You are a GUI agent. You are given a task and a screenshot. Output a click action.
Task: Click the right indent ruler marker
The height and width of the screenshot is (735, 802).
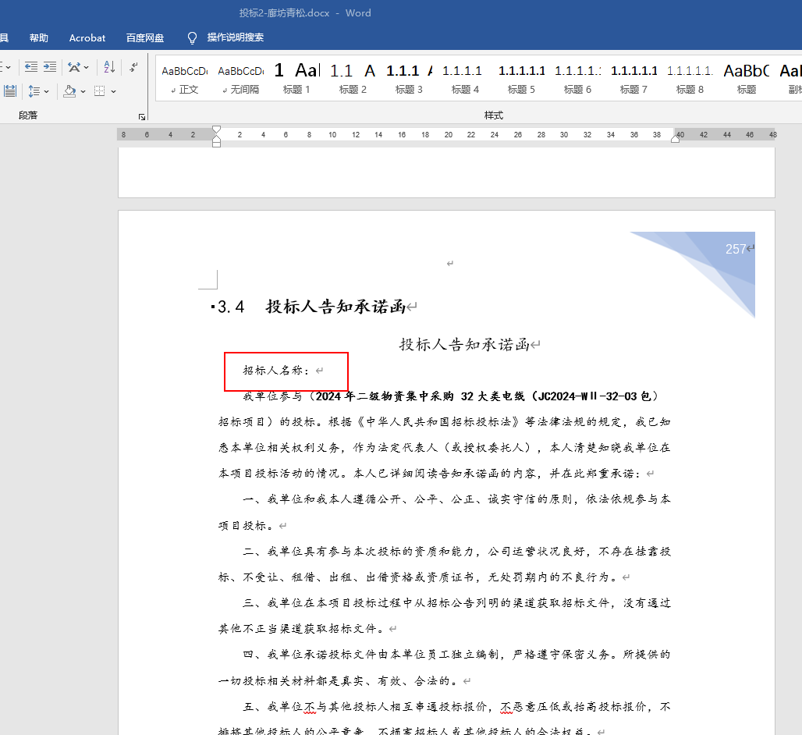click(x=675, y=139)
